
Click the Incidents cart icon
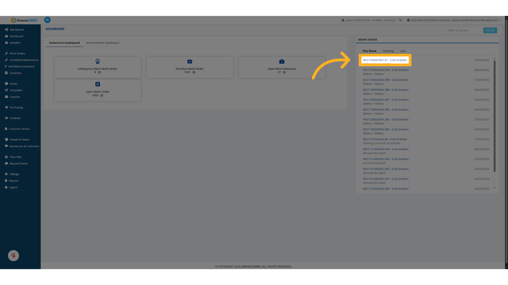pyautogui.click(x=6, y=118)
